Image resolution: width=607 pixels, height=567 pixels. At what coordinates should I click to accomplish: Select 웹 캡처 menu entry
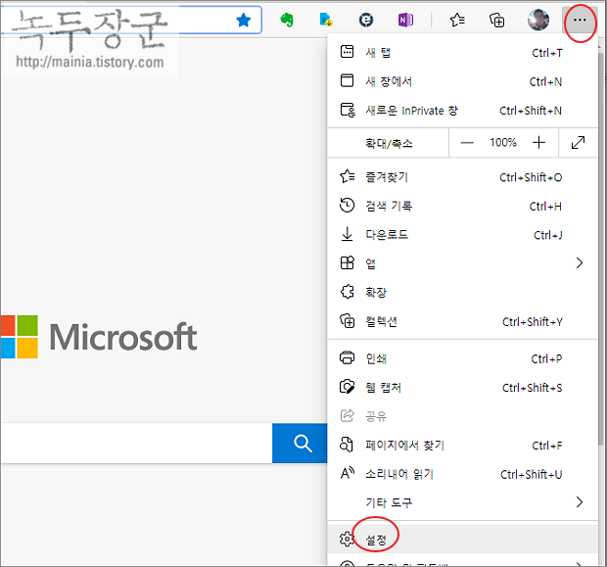[x=463, y=387]
